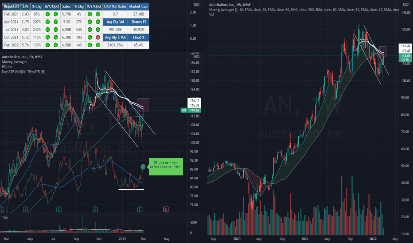The height and width of the screenshot is (243, 413).
Task: Click the '3d 9h' countdown on the weekly axis
Action: point(405,60)
